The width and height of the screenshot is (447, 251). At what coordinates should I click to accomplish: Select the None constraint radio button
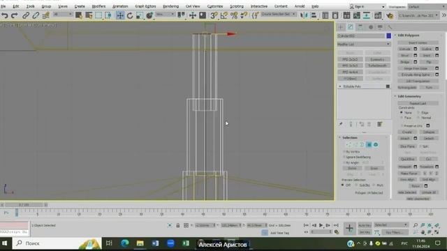(402, 113)
